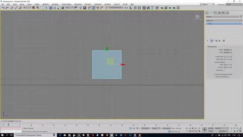Click the Auto Key button
The image size is (243, 137).
(211, 128)
